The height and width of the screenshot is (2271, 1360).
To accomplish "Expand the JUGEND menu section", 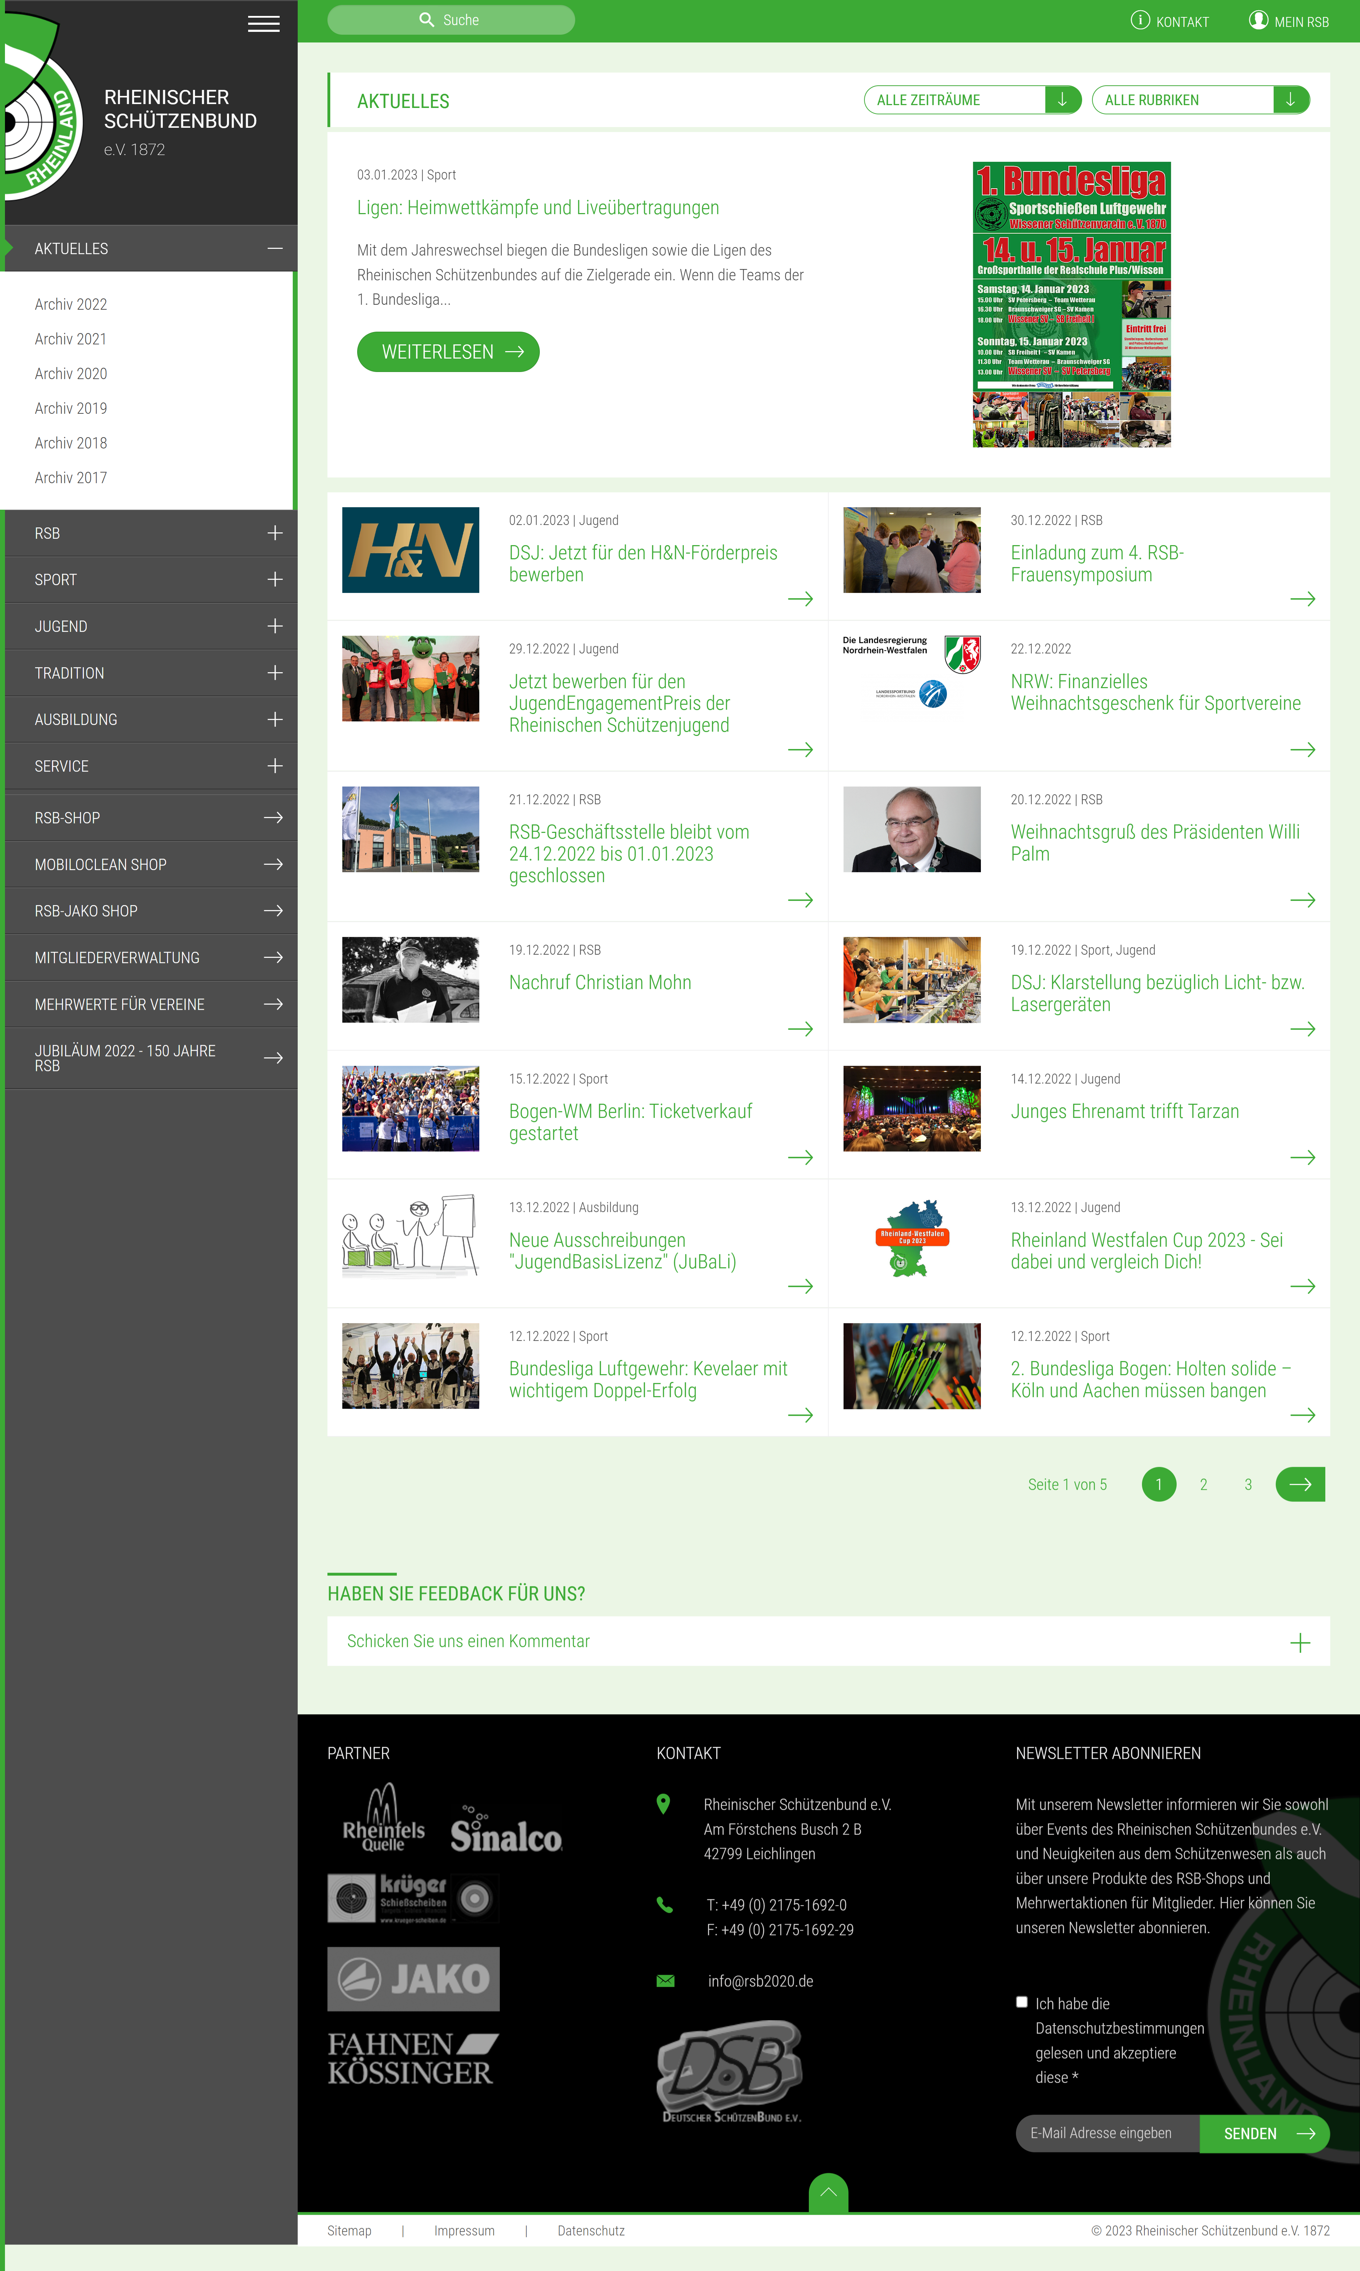I will (275, 626).
